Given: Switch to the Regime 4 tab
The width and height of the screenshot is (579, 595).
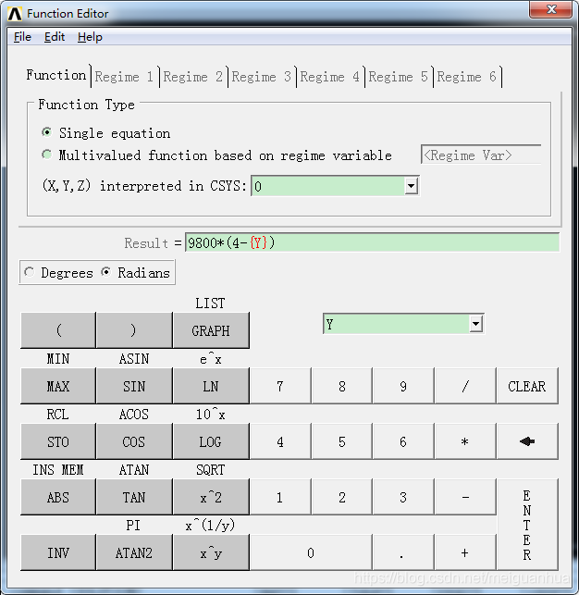Looking at the screenshot, I should pos(330,77).
